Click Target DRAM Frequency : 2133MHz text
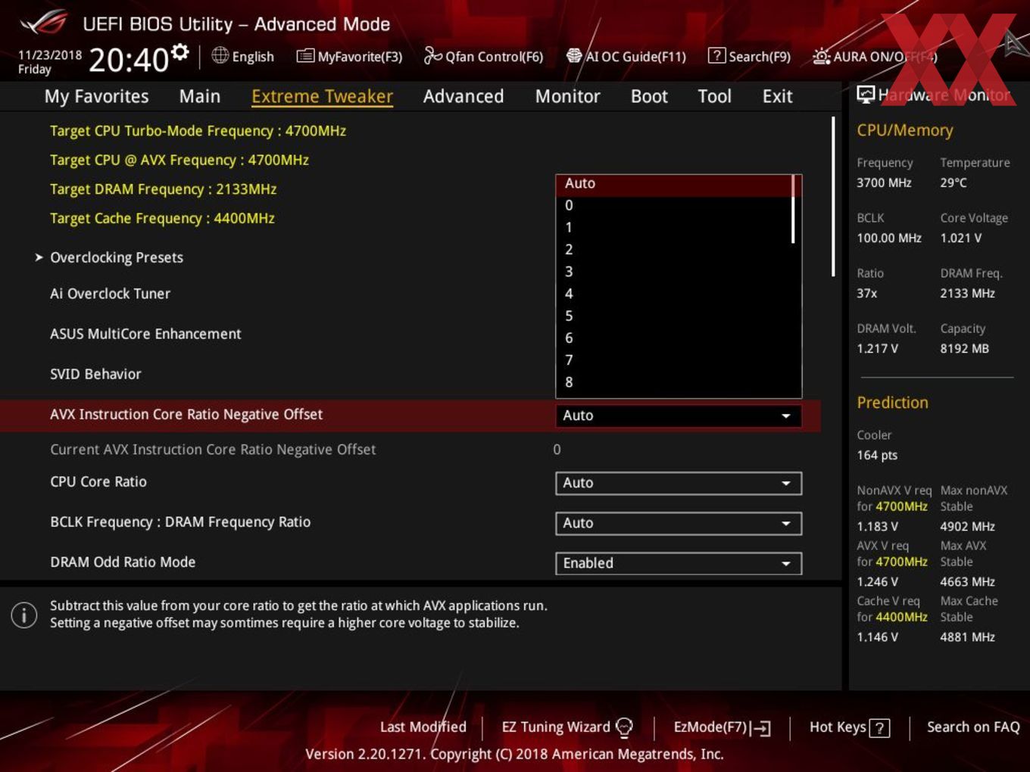Viewport: 1030px width, 772px height. click(x=163, y=189)
